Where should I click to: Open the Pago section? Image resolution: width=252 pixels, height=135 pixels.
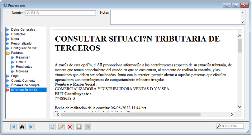pos(15,76)
